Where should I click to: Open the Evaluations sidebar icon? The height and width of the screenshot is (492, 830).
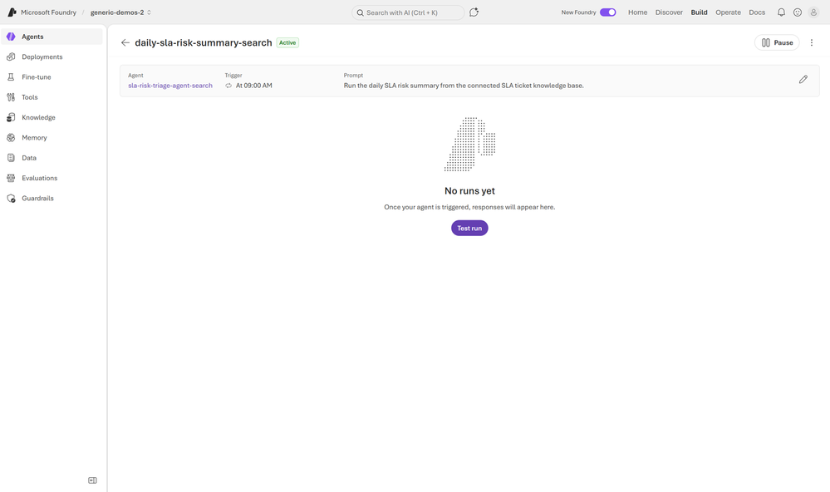tap(11, 178)
